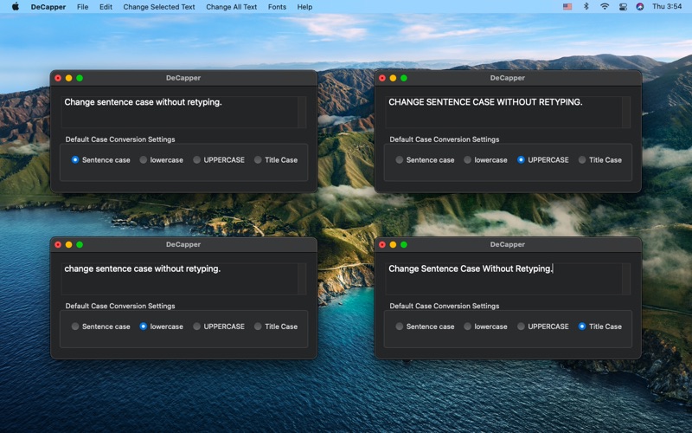Close the bottom-left DeCapper window
692x433 pixels.
tap(58, 244)
